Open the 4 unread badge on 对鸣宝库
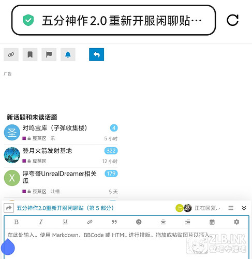This screenshot has width=252, height=259. pyautogui.click(x=114, y=128)
